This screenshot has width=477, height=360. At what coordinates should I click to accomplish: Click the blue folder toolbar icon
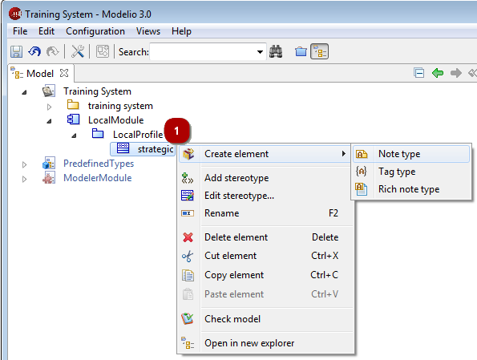coord(301,51)
